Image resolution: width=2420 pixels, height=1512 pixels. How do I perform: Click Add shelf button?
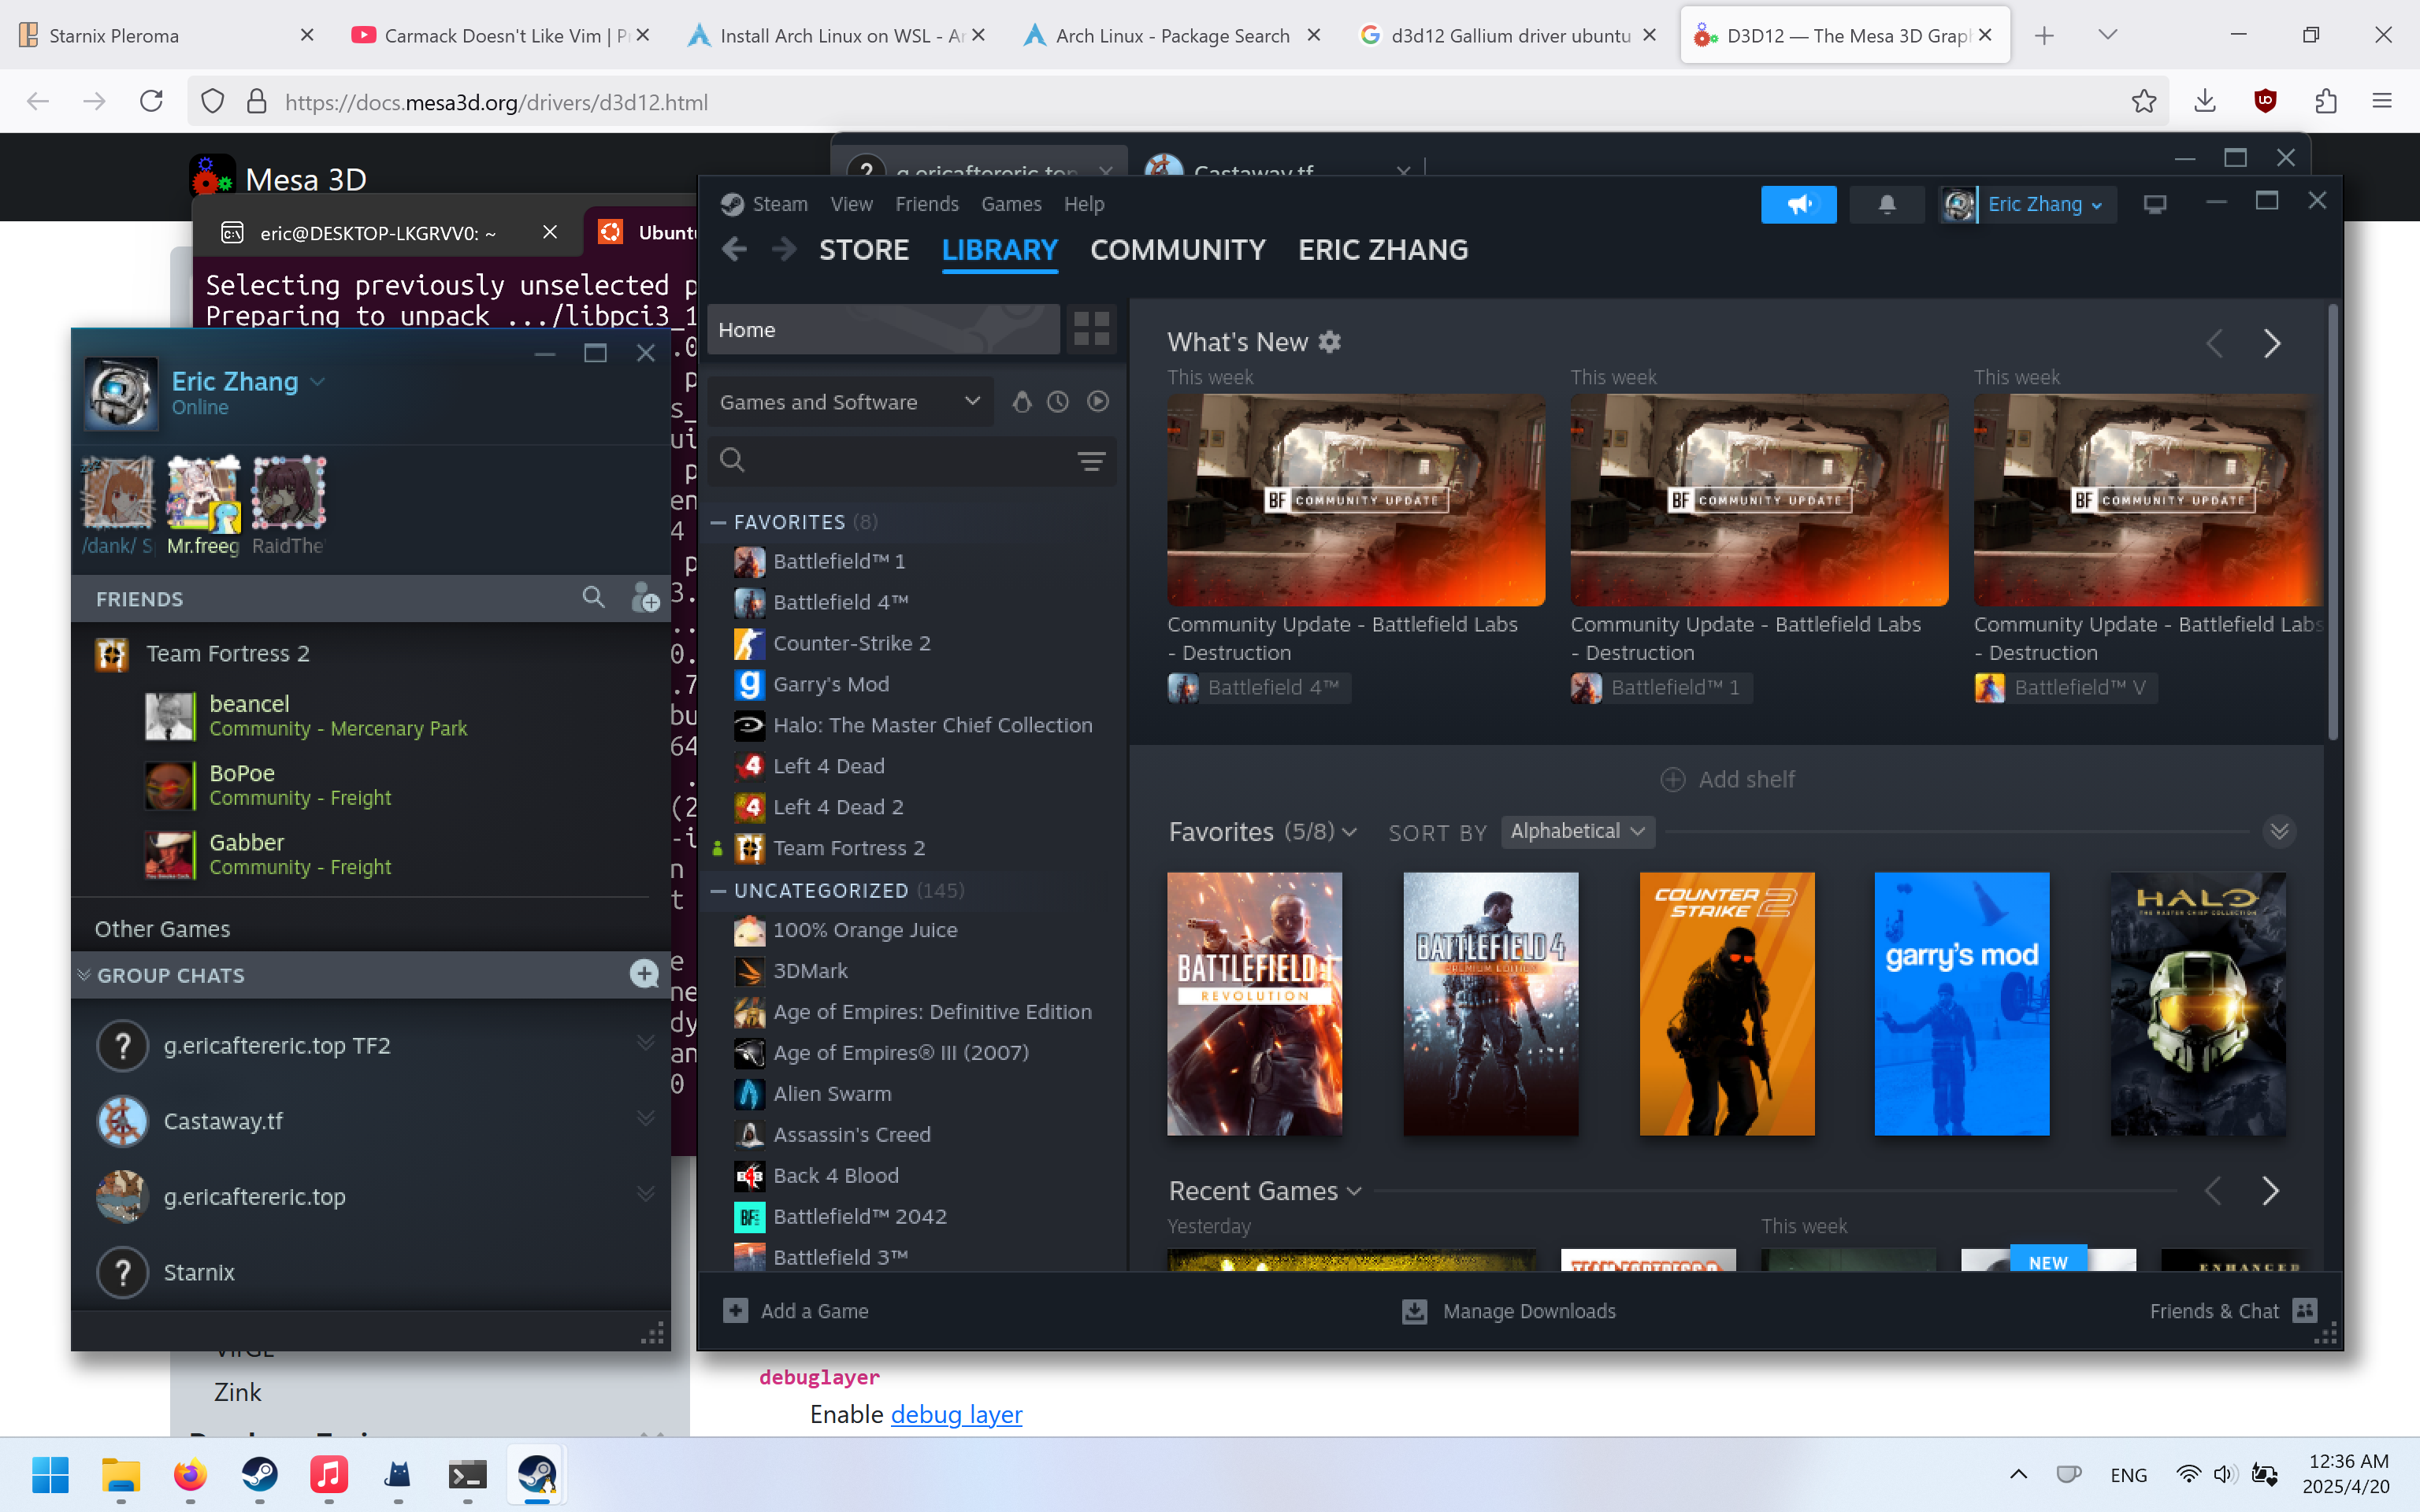(1727, 779)
